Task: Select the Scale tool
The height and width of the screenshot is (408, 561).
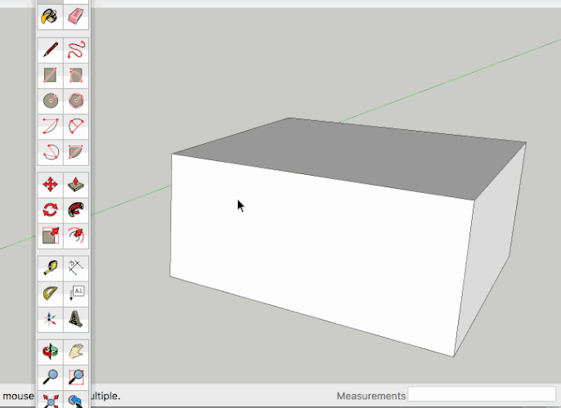Action: pyautogui.click(x=50, y=235)
